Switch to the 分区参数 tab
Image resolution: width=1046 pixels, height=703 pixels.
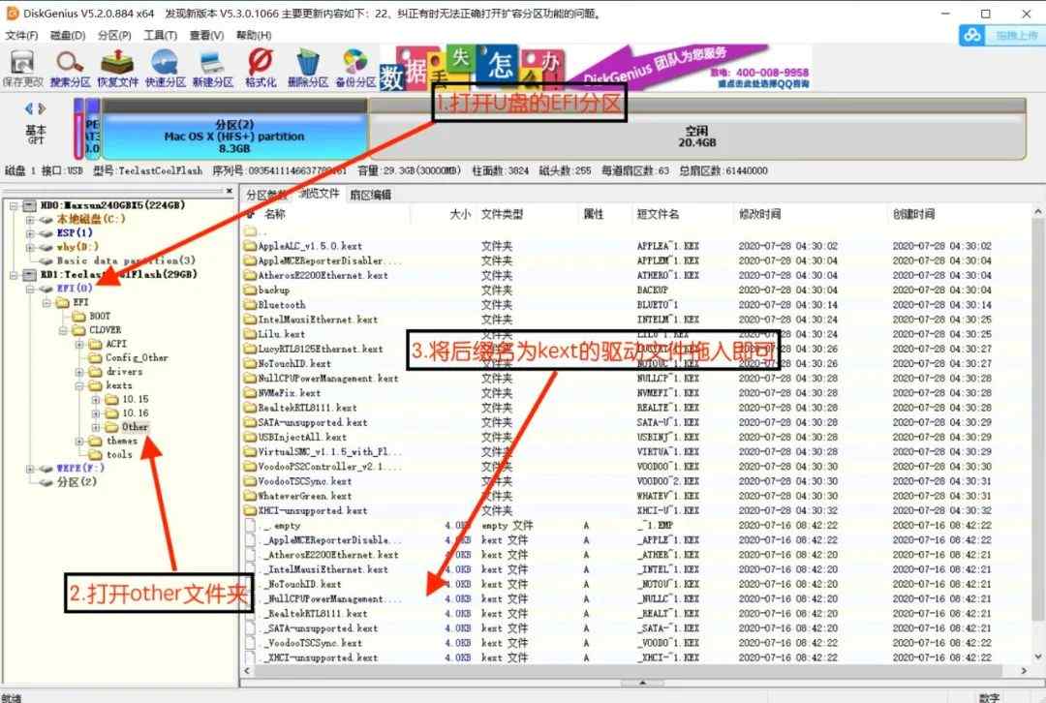pyautogui.click(x=266, y=195)
